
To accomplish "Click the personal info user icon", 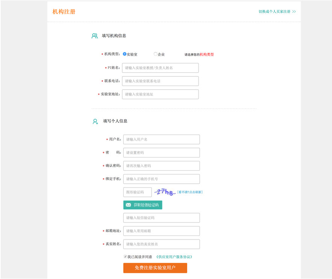I will (x=95, y=122).
